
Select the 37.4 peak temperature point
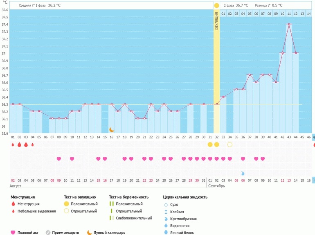pyautogui.click(x=289, y=24)
